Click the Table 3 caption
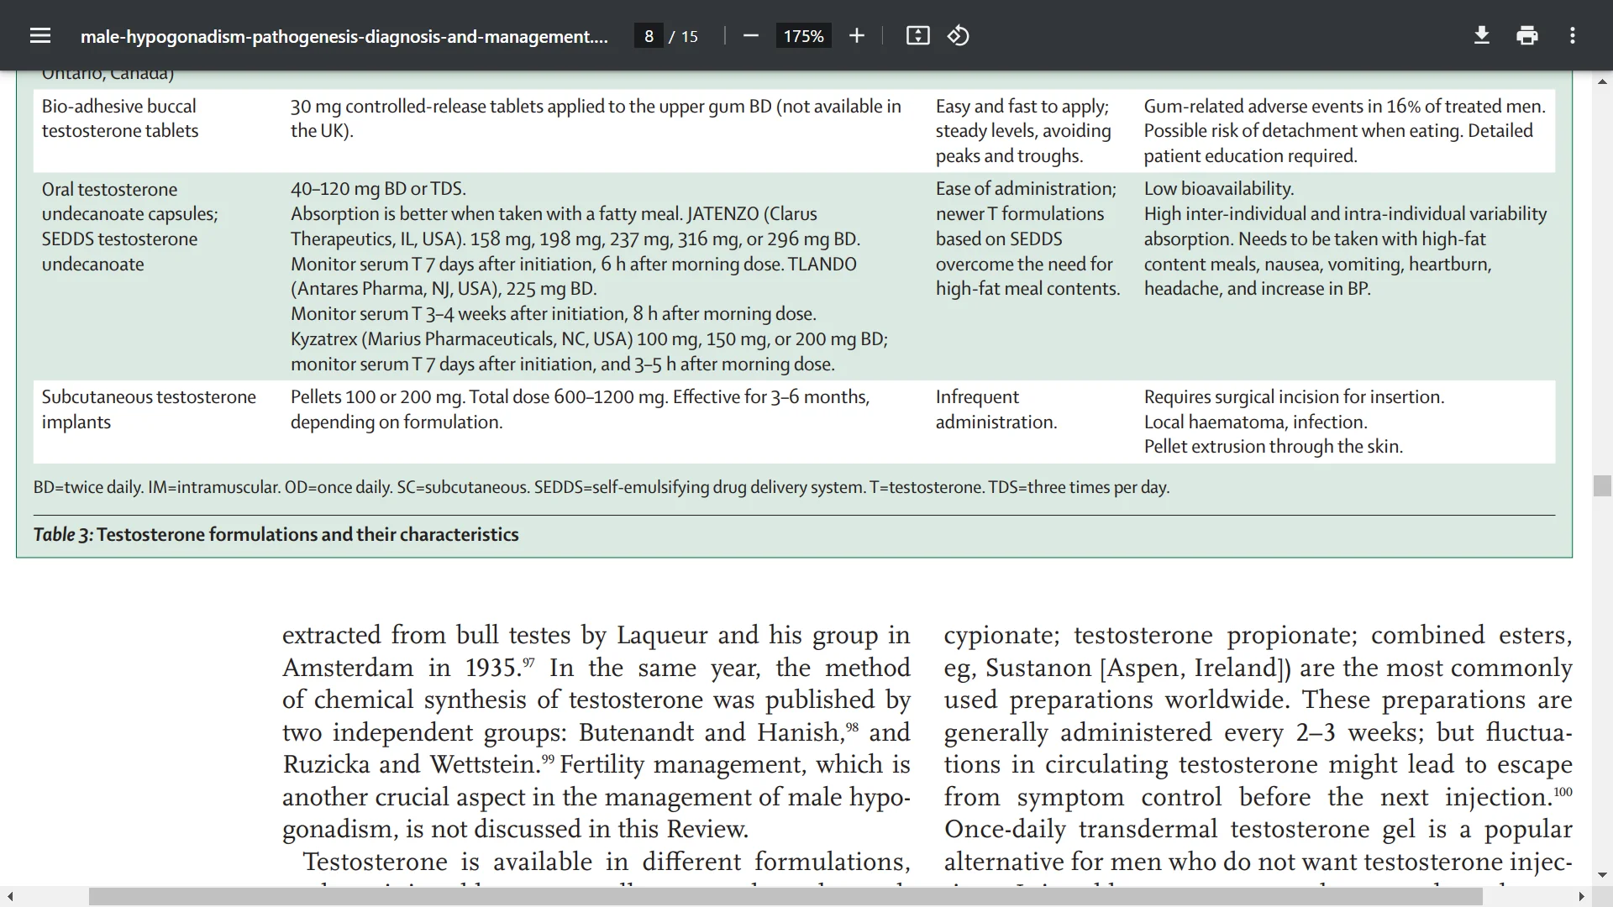The image size is (1613, 907). tap(276, 534)
